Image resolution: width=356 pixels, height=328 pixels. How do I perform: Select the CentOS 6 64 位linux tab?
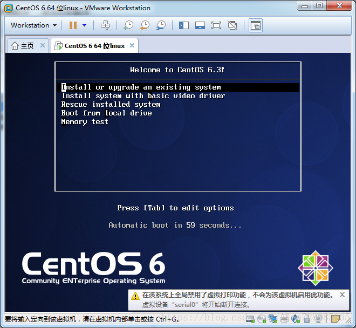click(x=94, y=46)
